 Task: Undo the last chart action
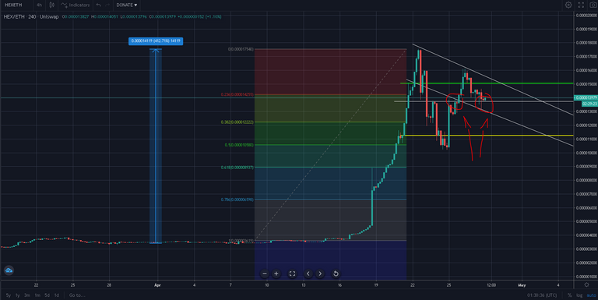98,5
